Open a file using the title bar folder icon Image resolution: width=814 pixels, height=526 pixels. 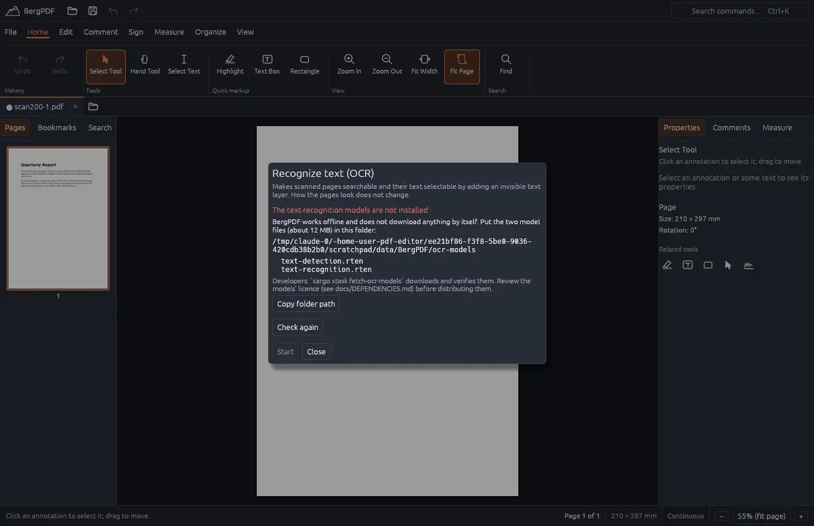[x=72, y=11]
